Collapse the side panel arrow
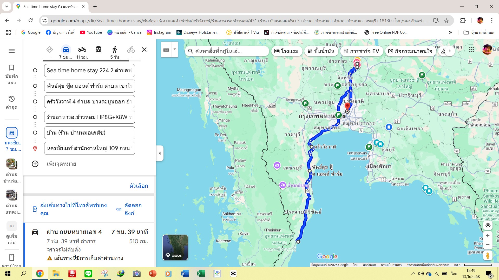This screenshot has height=280, width=499. [x=160, y=153]
